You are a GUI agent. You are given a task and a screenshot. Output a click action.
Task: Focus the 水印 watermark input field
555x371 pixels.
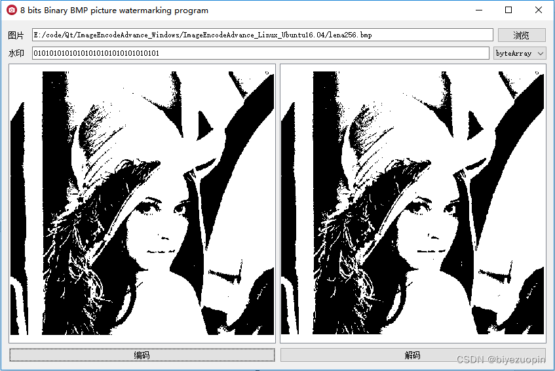261,53
